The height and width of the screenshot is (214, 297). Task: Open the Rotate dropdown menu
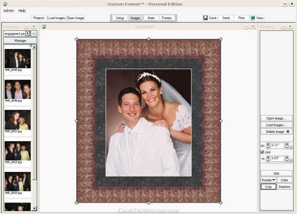click(268, 180)
